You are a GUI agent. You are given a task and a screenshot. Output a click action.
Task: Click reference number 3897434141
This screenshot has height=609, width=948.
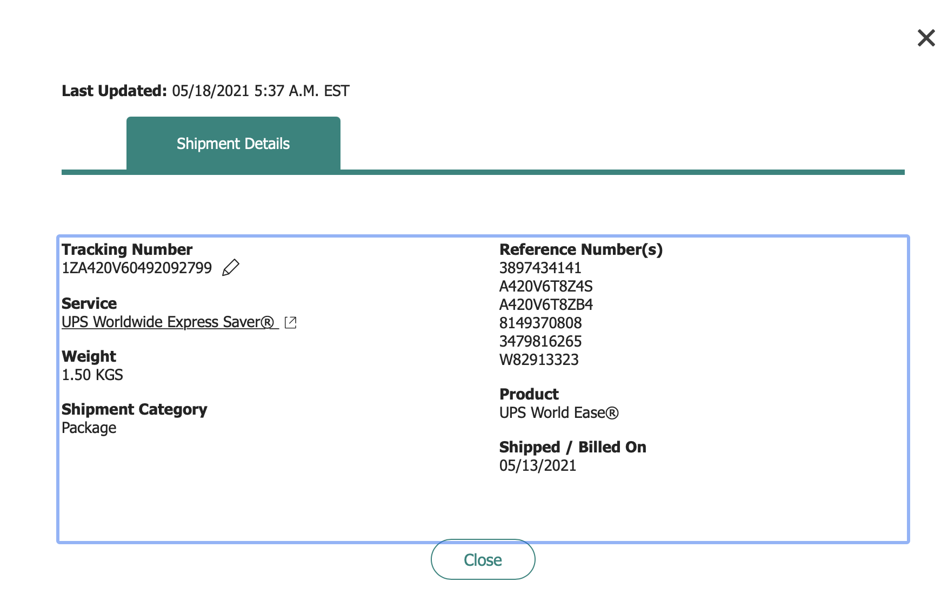click(540, 268)
